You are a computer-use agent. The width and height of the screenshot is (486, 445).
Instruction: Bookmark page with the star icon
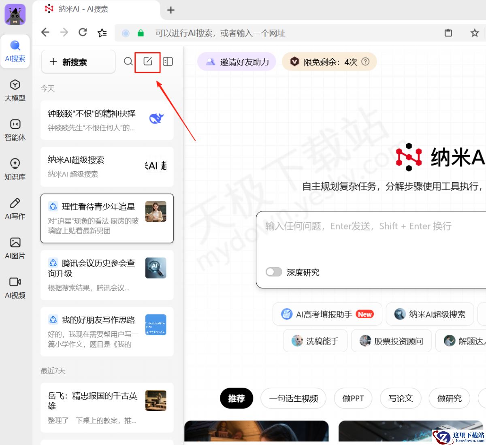click(x=475, y=33)
